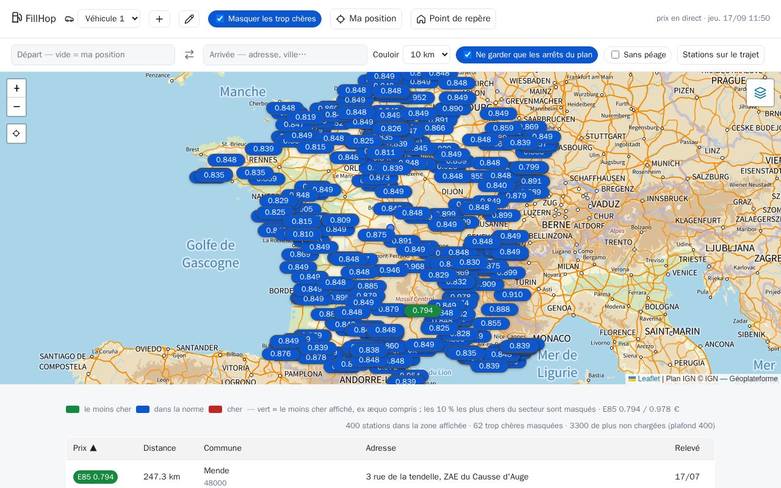Swap departure and arrival with arrows icon

[189, 55]
